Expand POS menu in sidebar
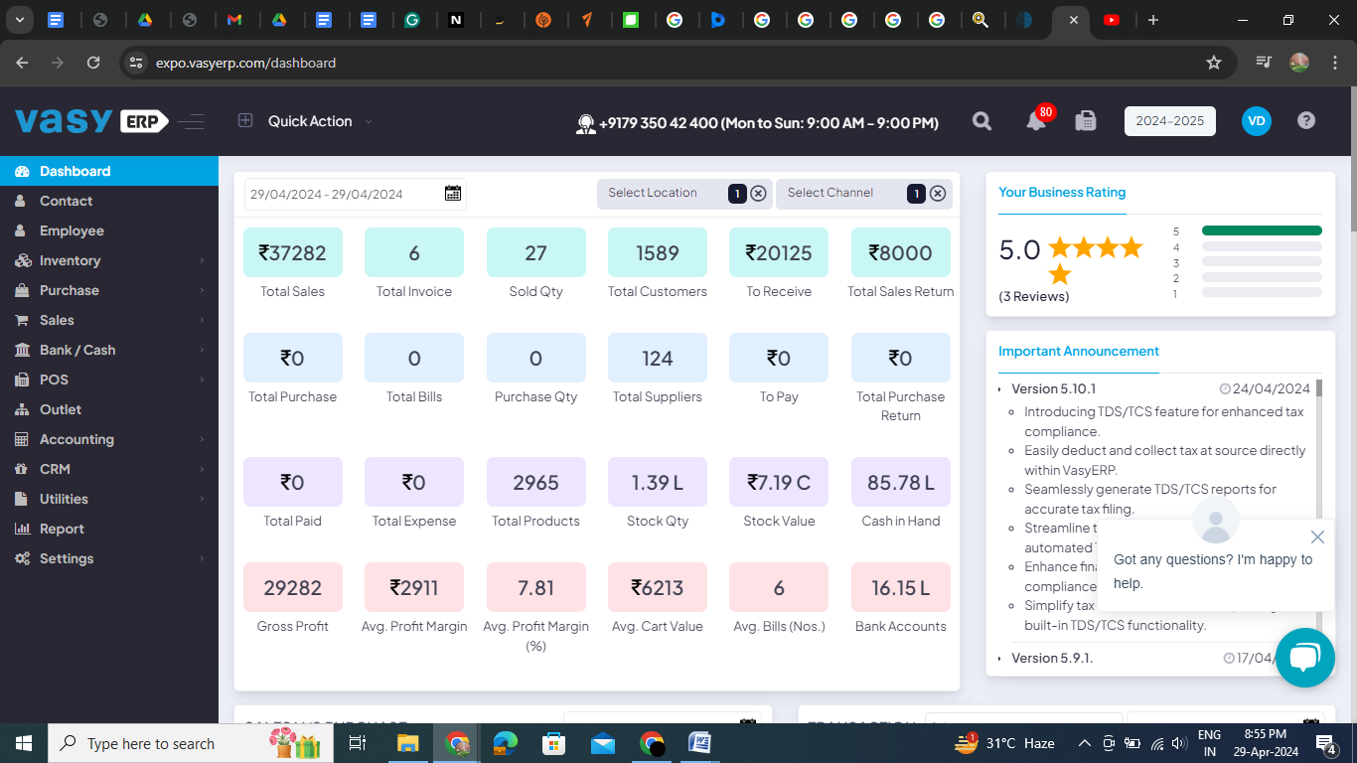 coord(109,380)
